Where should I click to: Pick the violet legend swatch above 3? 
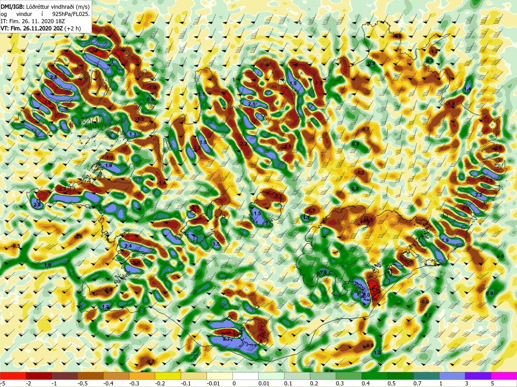(478, 376)
